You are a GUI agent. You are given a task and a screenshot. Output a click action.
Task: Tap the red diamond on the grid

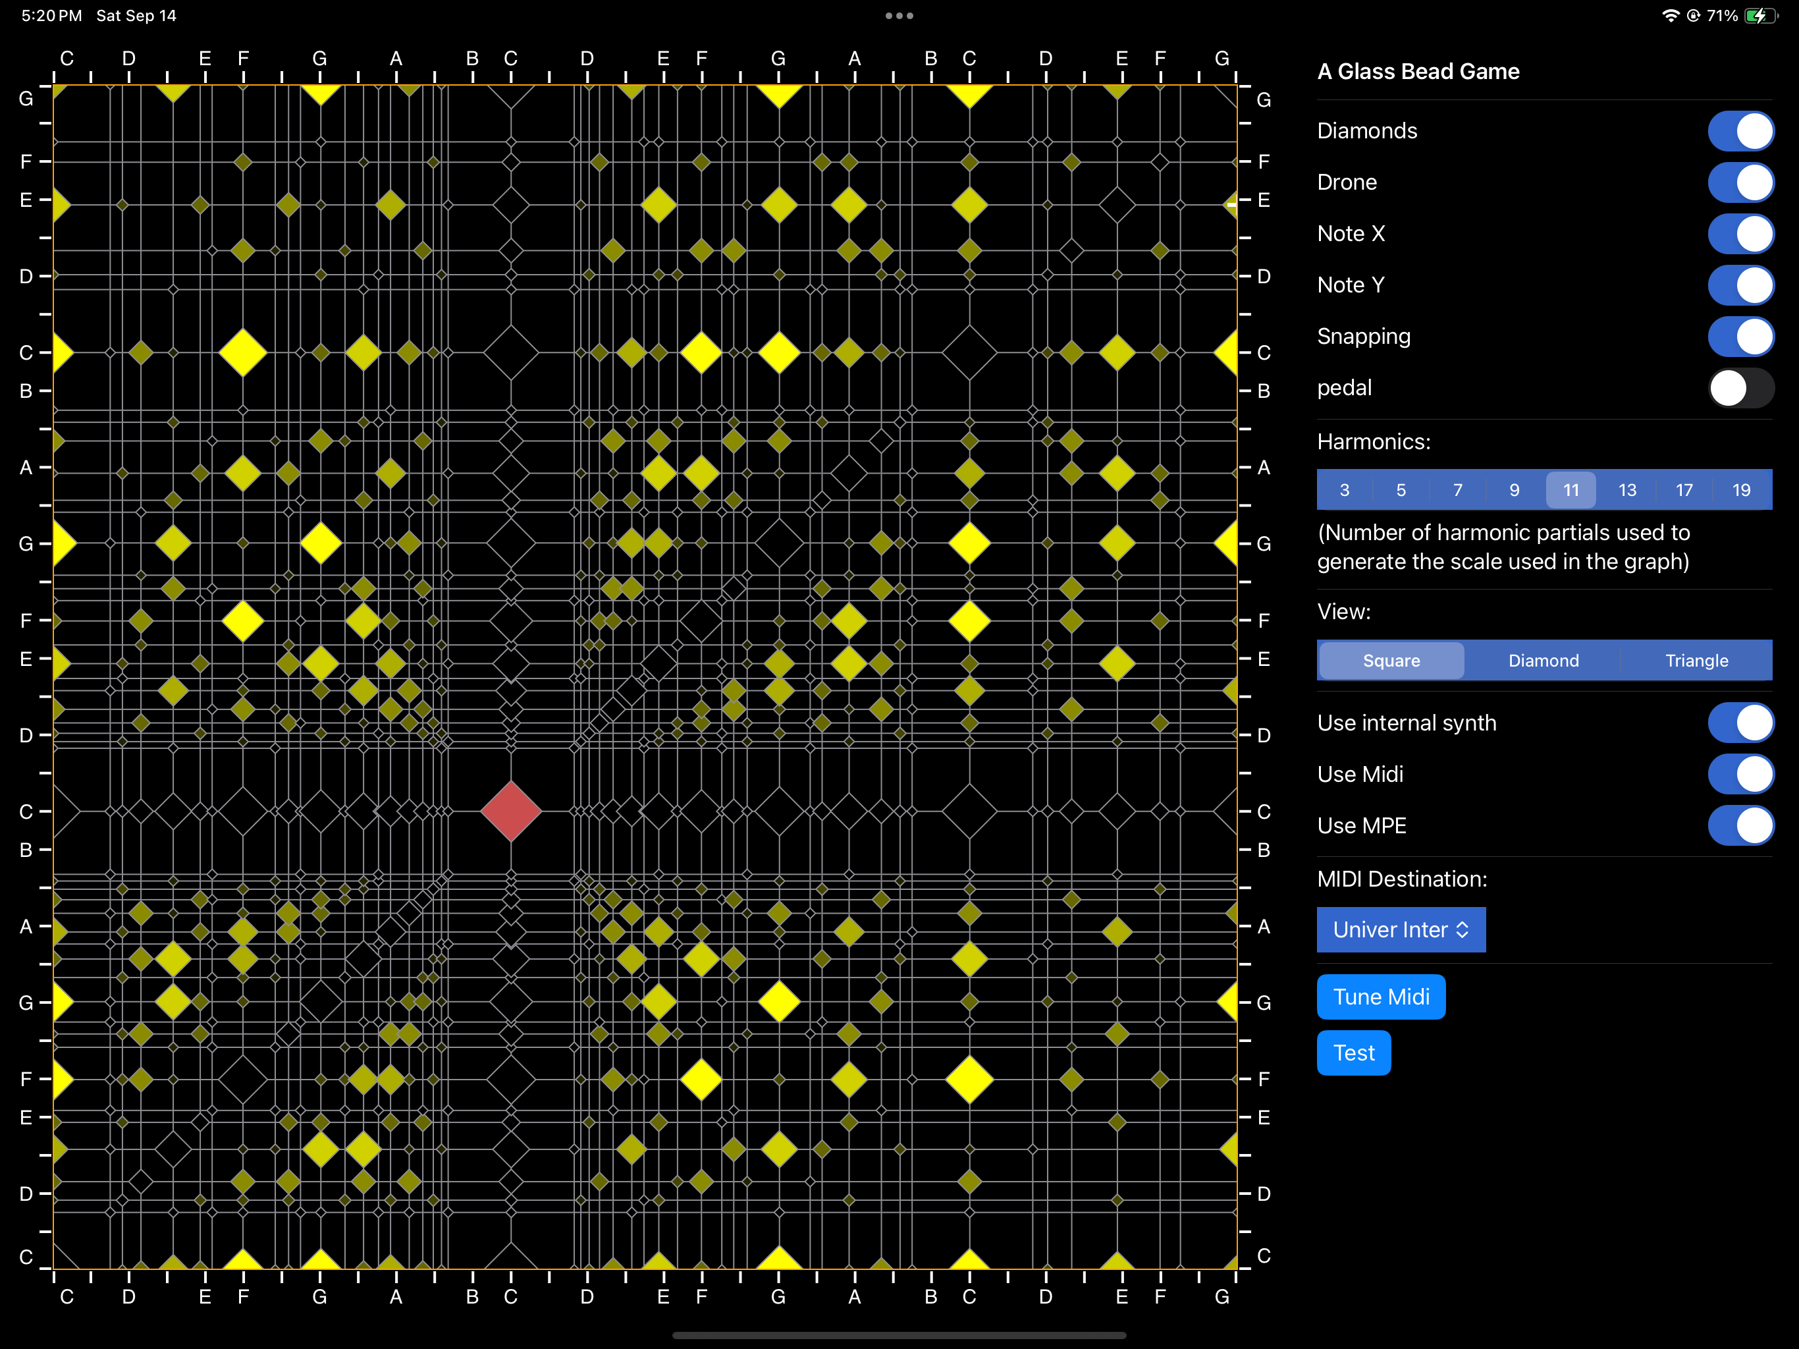coord(511,812)
